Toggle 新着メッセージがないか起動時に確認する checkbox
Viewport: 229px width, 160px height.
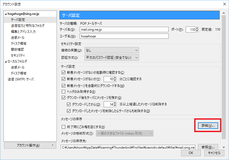pyautogui.click(x=64, y=72)
